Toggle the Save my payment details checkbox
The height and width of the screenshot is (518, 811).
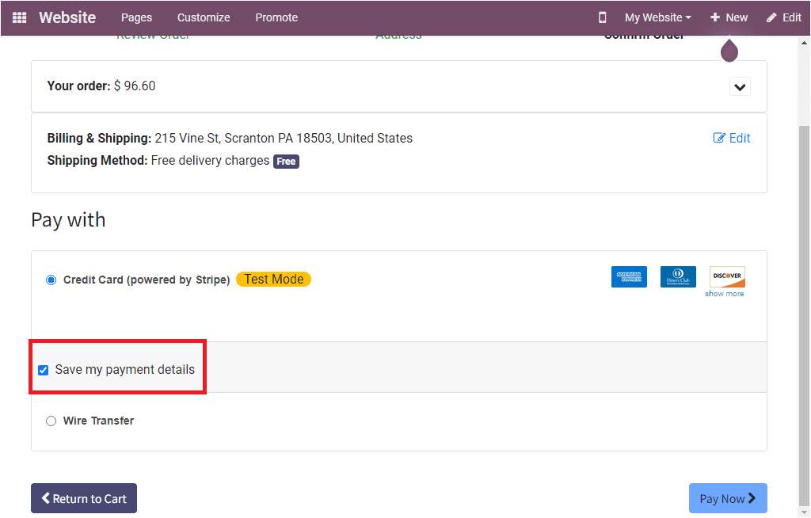[43, 369]
